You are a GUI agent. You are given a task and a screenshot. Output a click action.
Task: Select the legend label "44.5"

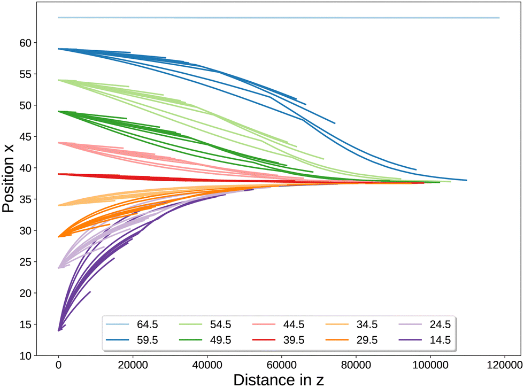tap(294, 324)
